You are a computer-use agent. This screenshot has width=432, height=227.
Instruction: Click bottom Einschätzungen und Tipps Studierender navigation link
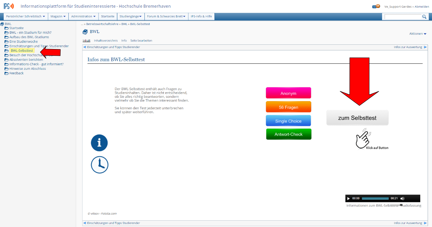[113, 223]
